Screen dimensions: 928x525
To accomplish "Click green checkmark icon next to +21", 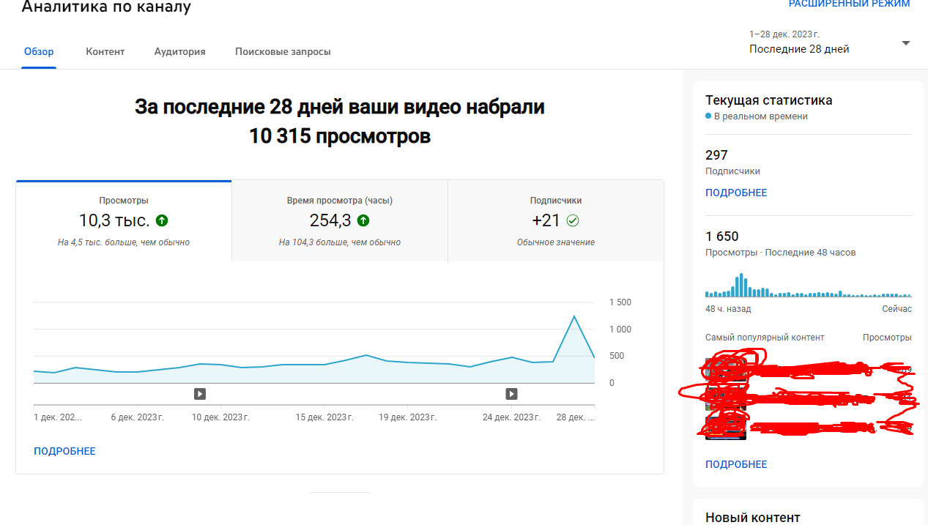I will tap(573, 220).
